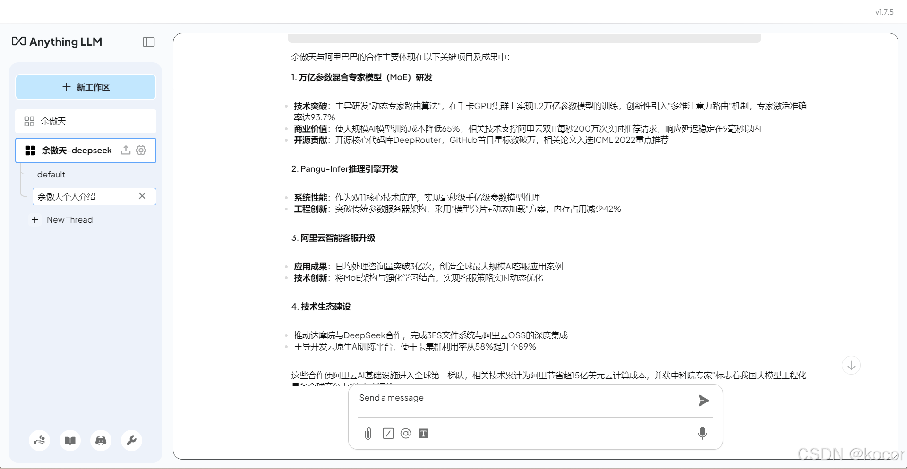The height and width of the screenshot is (469, 907).
Task: Click heading 1. 万亿参数混合专家模型（MoE）研发
Action: [362, 77]
